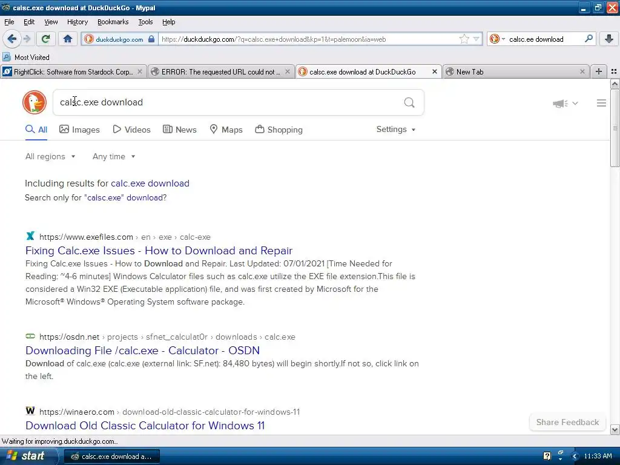Select the All results tab
Viewport: 620px width, 465px height.
tap(36, 130)
